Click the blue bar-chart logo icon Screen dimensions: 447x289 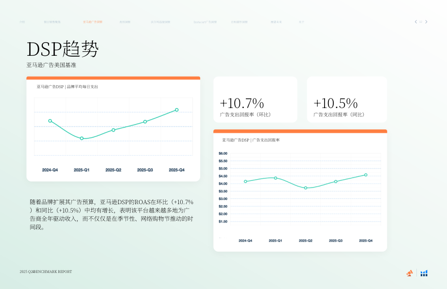point(424,273)
